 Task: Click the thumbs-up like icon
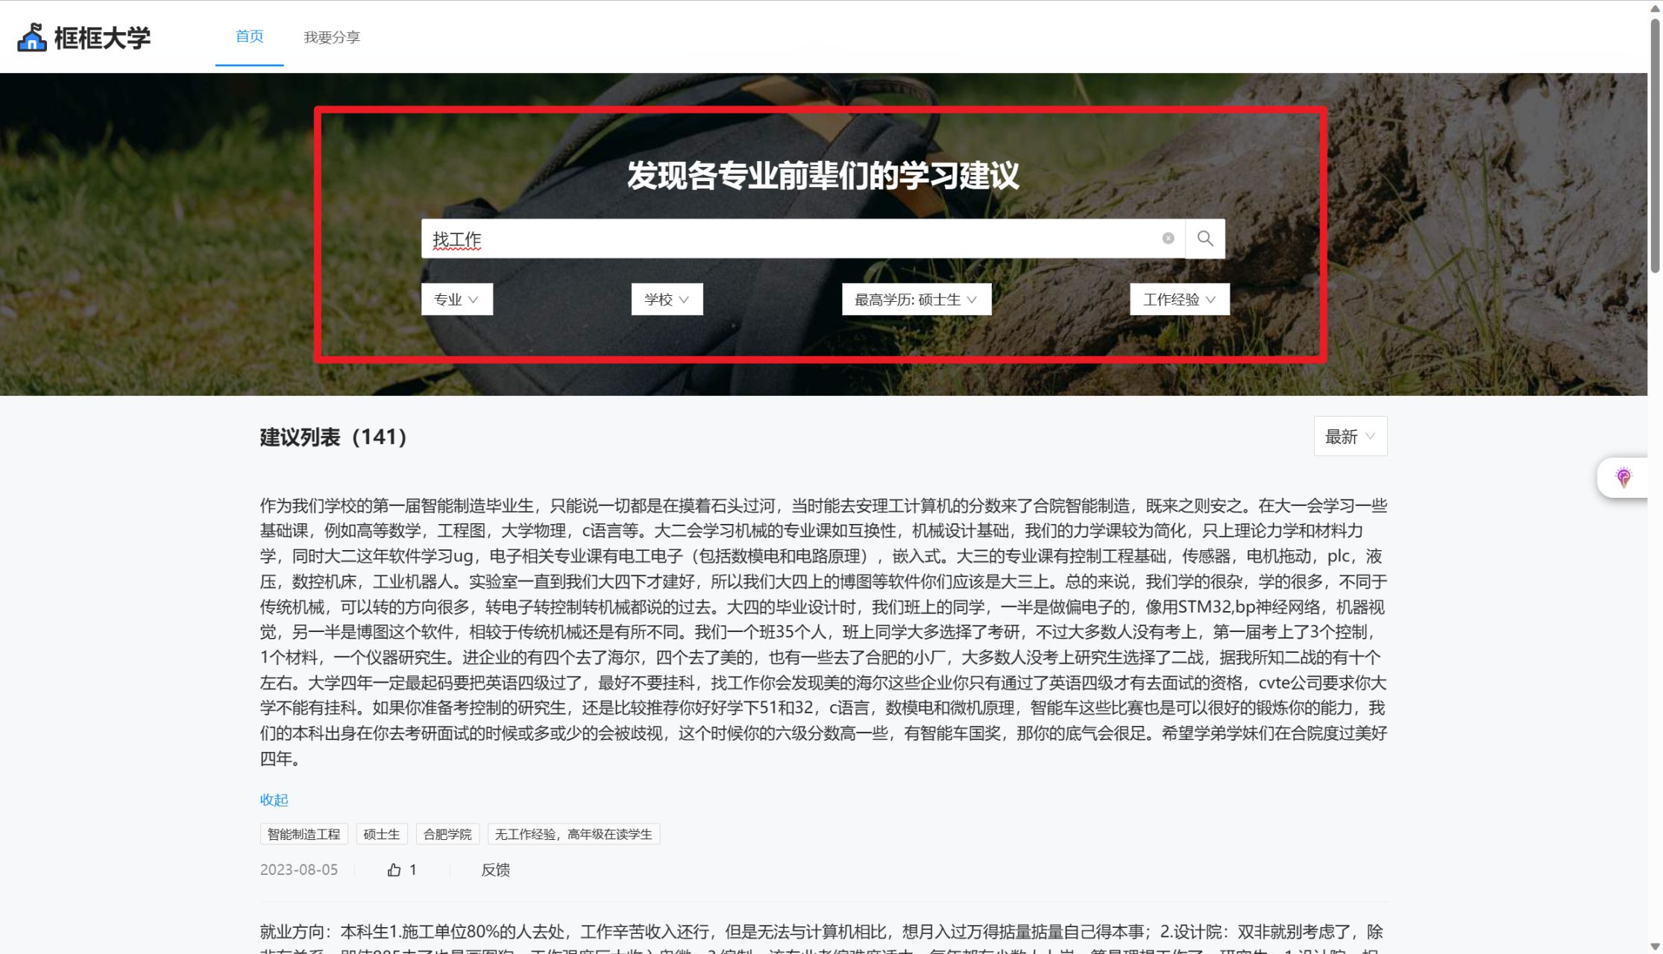(x=394, y=870)
